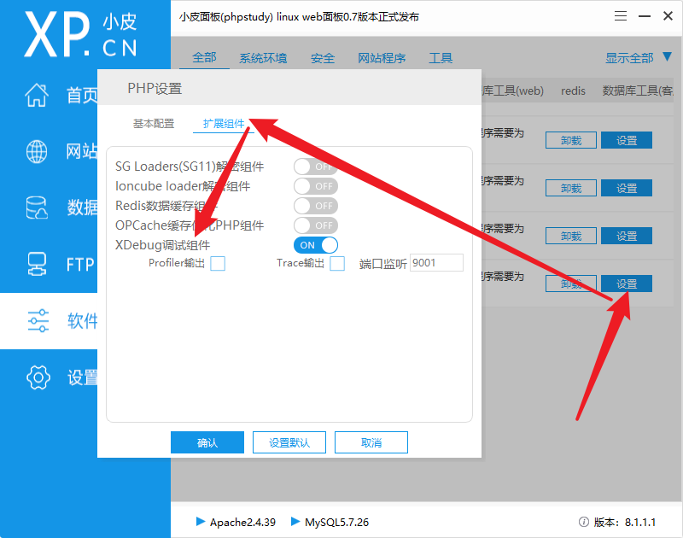This screenshot has width=683, height=538.
Task: Click the 版本: 8.1.1.1 text
Action: (625, 522)
